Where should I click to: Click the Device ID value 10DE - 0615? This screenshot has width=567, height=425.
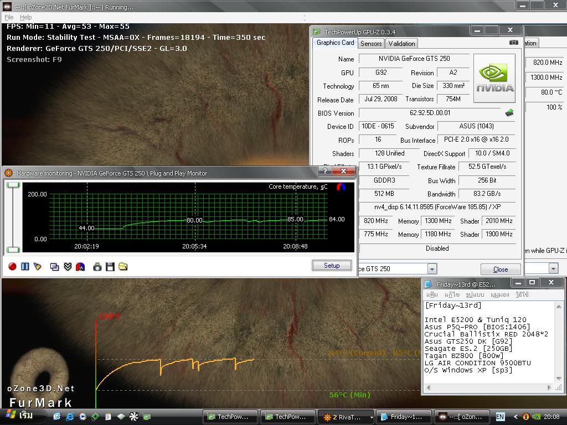point(378,126)
